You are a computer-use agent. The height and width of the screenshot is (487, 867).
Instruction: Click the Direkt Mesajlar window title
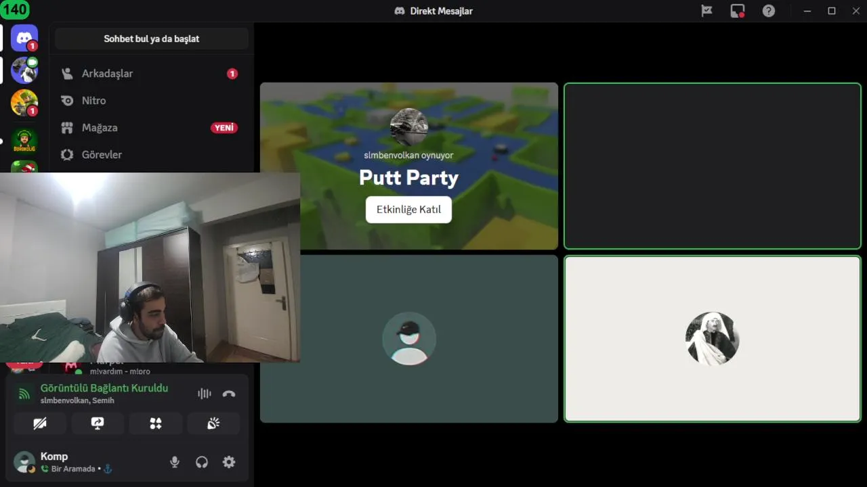click(442, 11)
